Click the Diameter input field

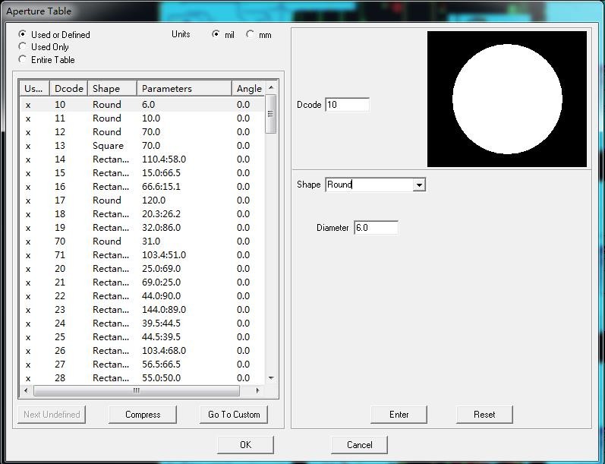point(376,228)
